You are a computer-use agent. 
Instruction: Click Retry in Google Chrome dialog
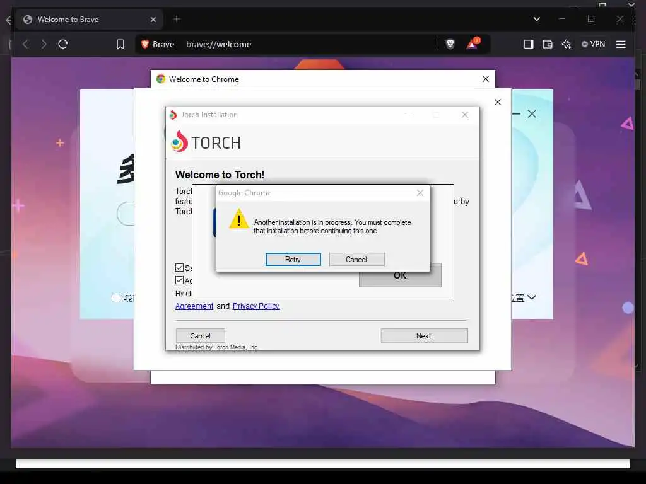(293, 259)
